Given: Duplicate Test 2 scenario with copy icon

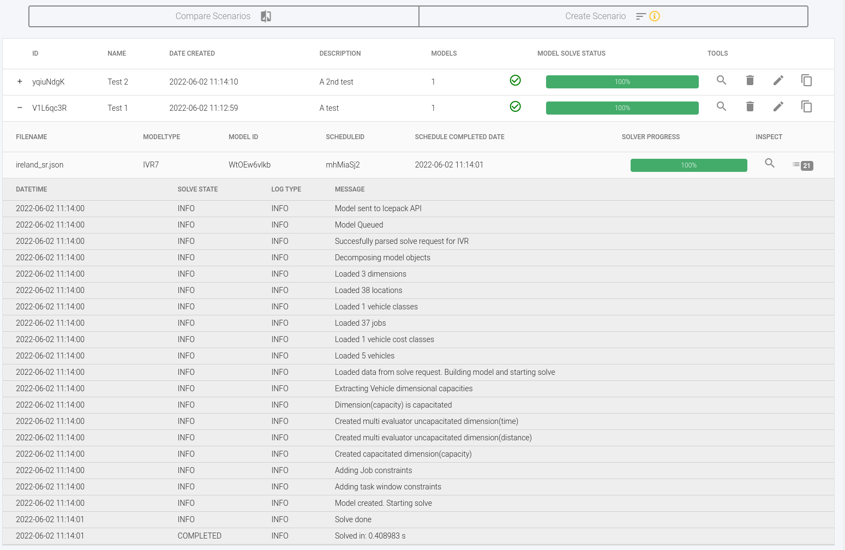Looking at the screenshot, I should tap(806, 80).
